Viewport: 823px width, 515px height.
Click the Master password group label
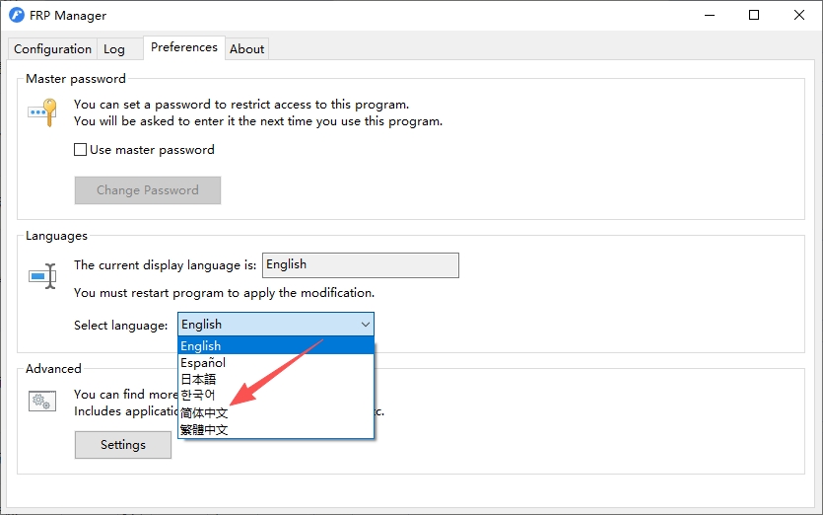[x=76, y=79]
